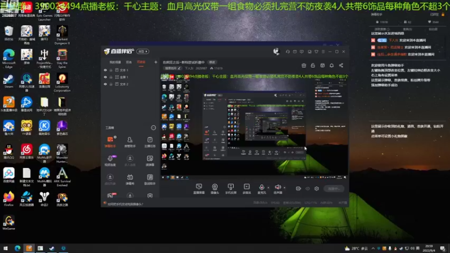The width and height of the screenshot is (450, 253).
Task: Open the Windows Start menu
Action: pos(6,248)
